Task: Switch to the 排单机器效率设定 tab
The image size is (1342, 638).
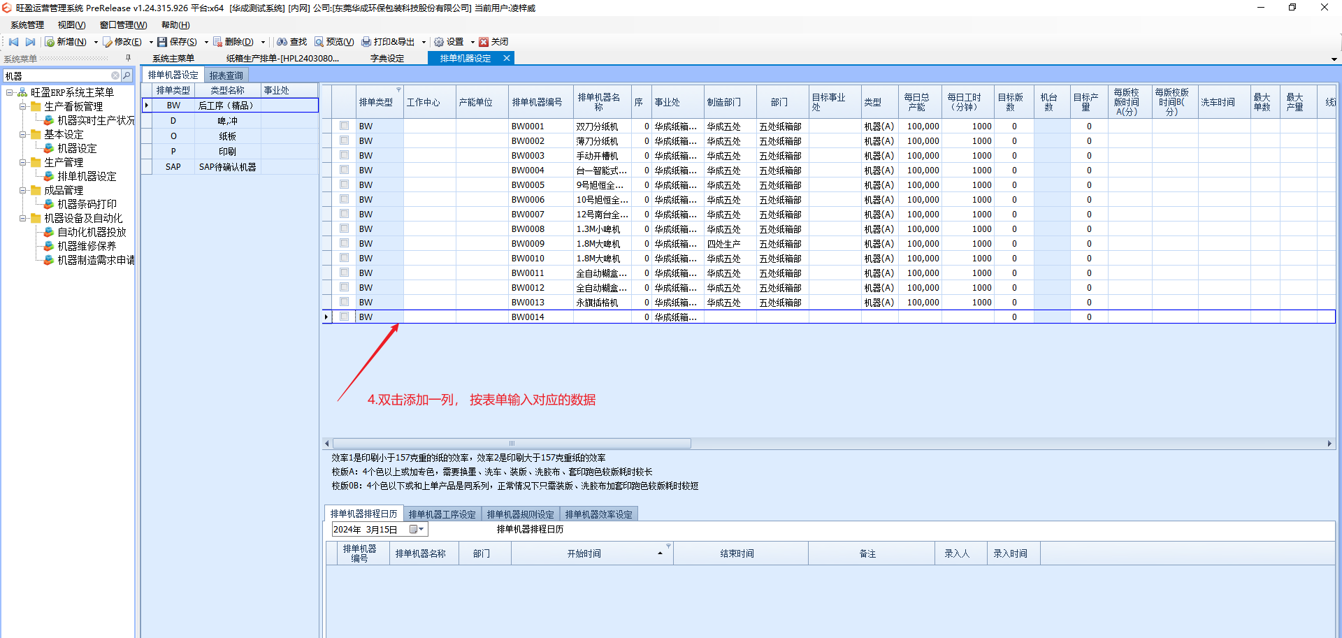Action: point(599,514)
